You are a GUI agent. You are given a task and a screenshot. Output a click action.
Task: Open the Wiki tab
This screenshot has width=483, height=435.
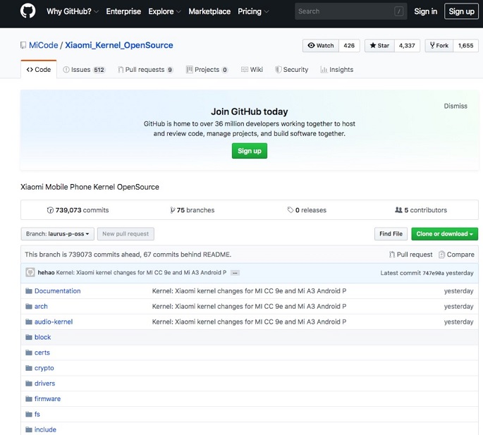[x=252, y=70]
